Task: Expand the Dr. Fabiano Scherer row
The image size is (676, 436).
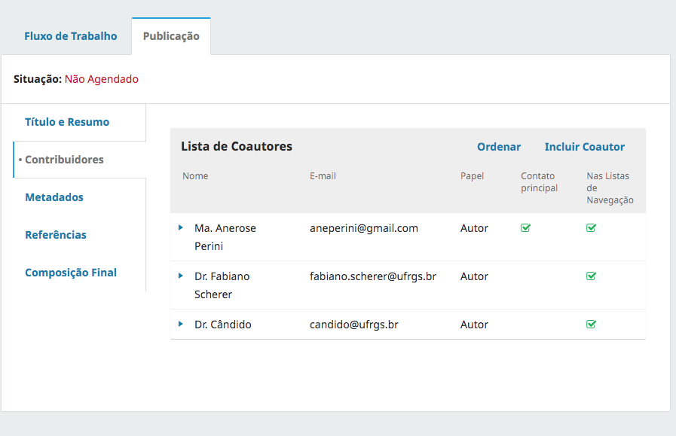Action: click(x=181, y=276)
